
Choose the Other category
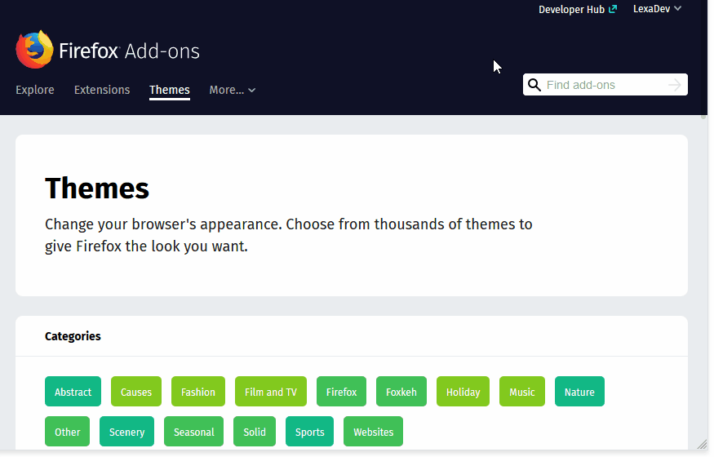pos(68,433)
